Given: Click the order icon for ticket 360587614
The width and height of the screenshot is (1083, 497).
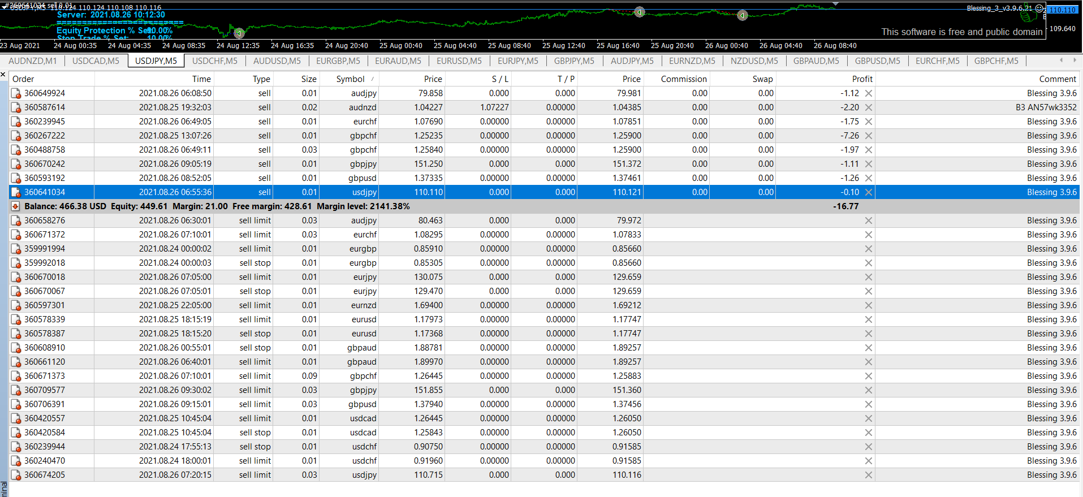Looking at the screenshot, I should click(16, 107).
